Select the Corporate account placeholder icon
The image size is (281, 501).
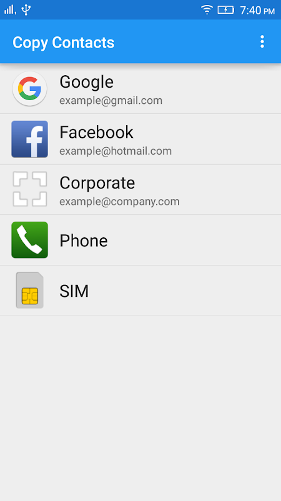[x=29, y=189]
